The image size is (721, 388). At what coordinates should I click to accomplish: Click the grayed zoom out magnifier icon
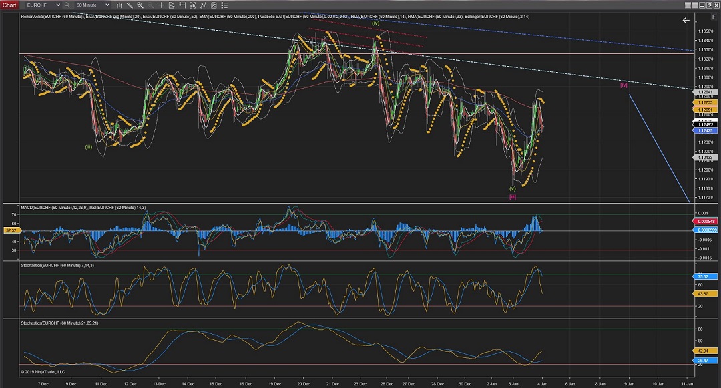(x=151, y=5)
